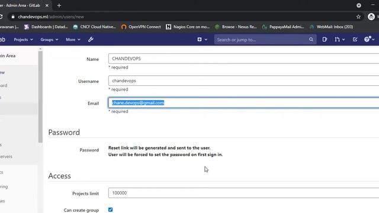Open the Help question mark menu
The image size is (379, 213).
[369, 40]
